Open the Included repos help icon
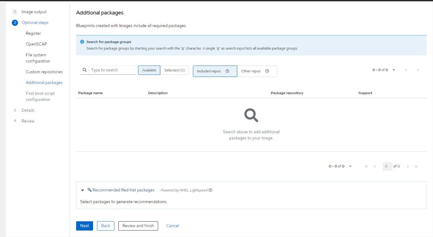Screen dimensions: 433x237 [227, 71]
